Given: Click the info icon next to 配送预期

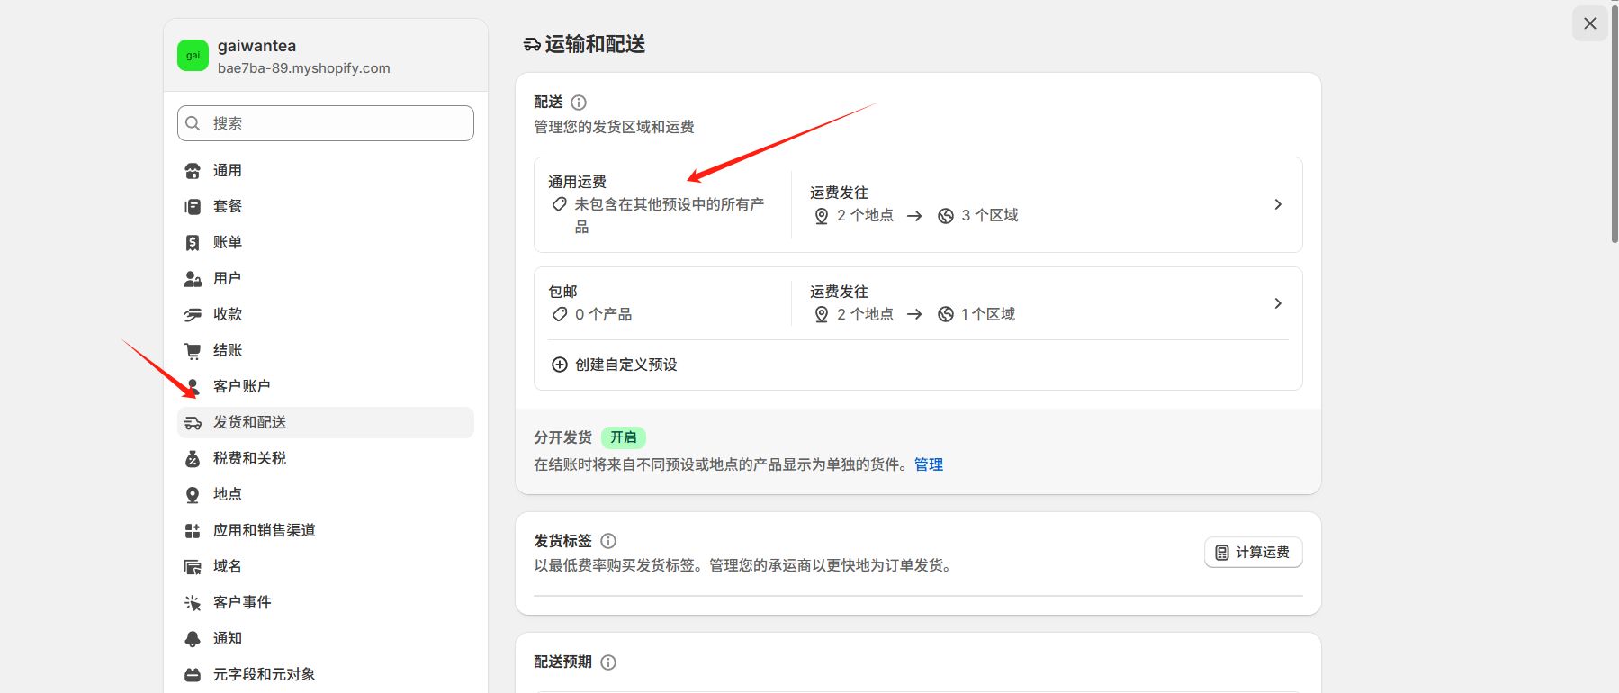Looking at the screenshot, I should 608,662.
